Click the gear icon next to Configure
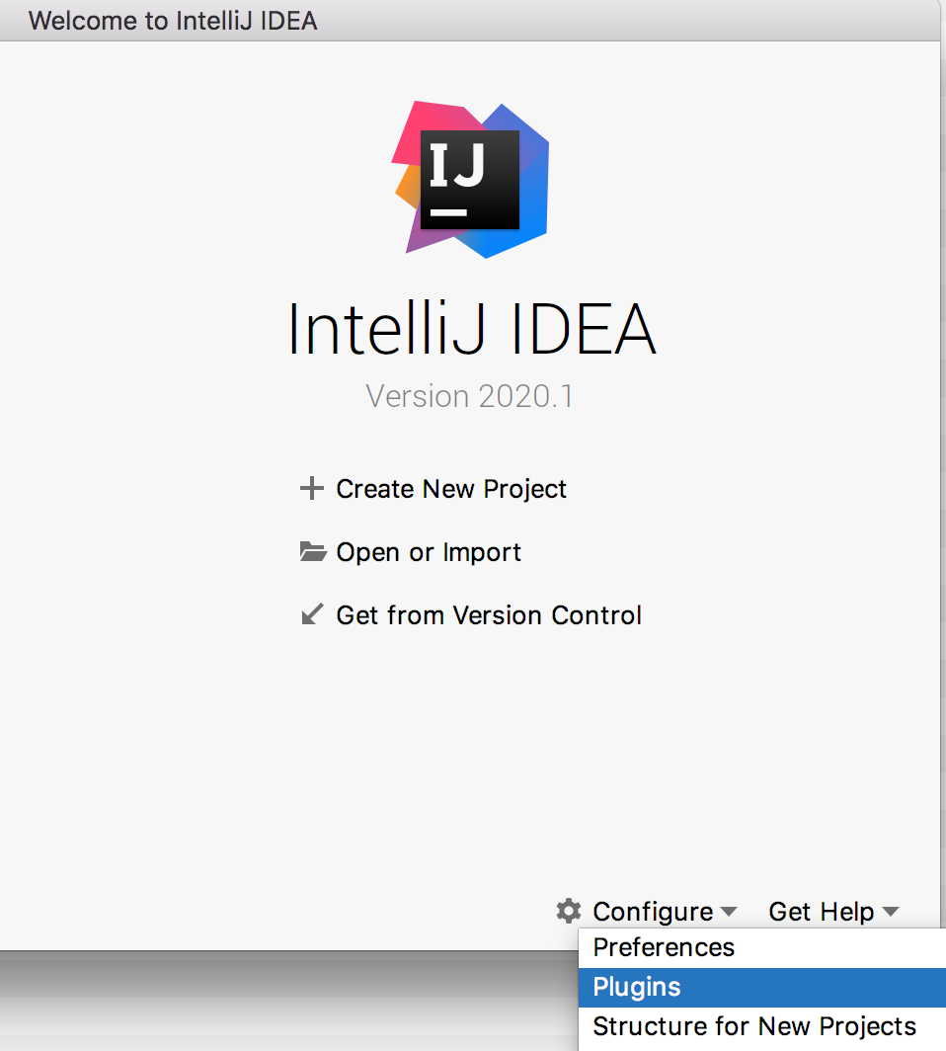 click(x=568, y=911)
